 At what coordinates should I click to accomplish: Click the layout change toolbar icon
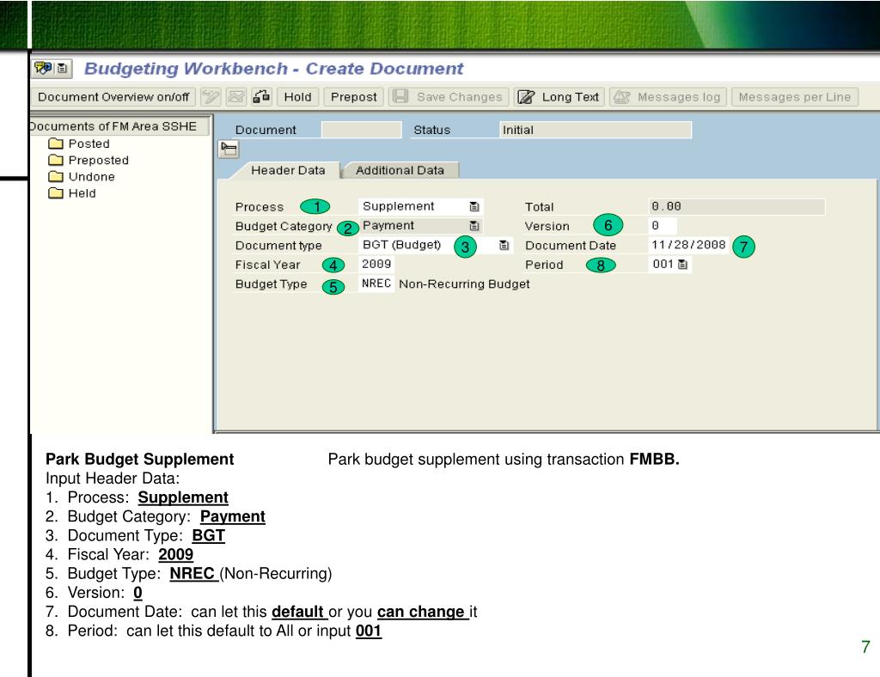tap(261, 97)
